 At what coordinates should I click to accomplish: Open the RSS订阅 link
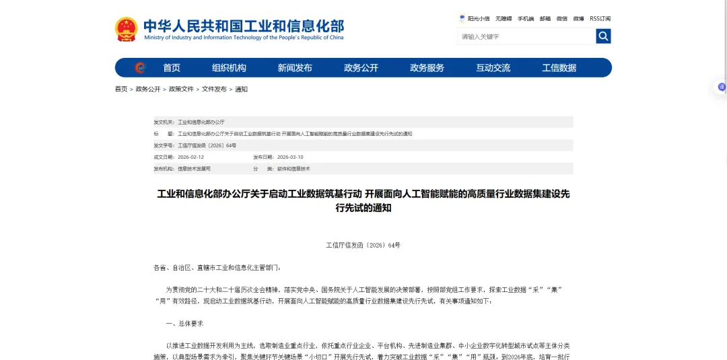tap(600, 19)
